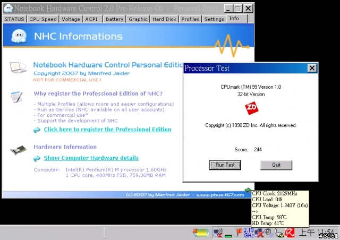Click the HD Temp: 41°C tooltip line
This screenshot has height=240, width=340.
[268, 223]
